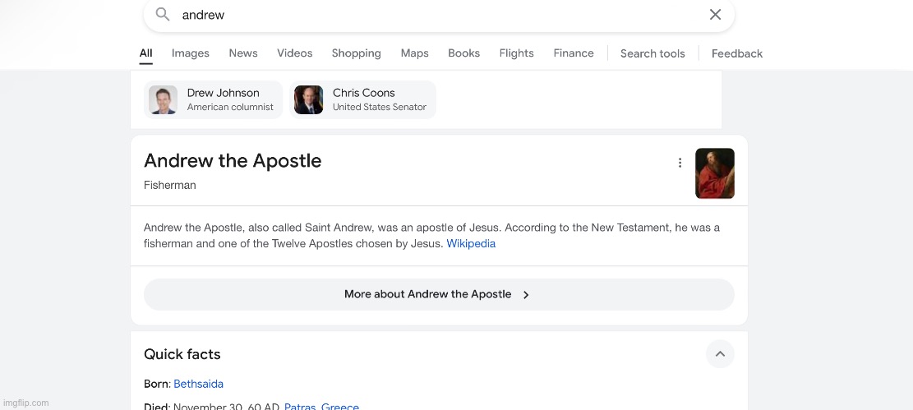913x410 pixels.
Task: Open the Finance tab
Action: 574,53
